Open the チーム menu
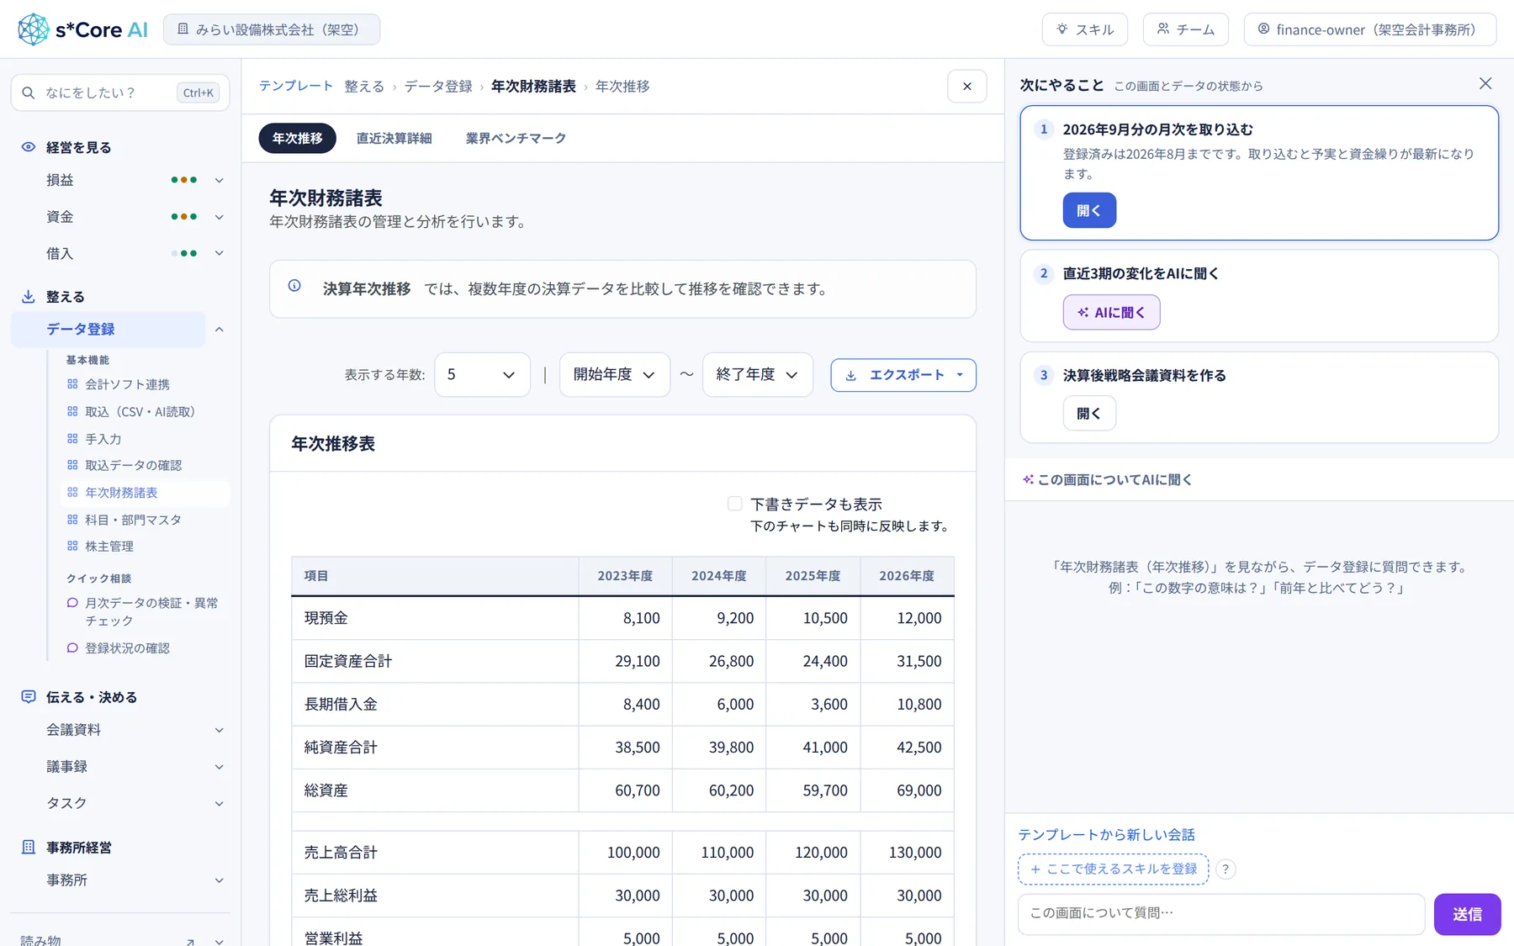The width and height of the screenshot is (1514, 946). (x=1186, y=29)
